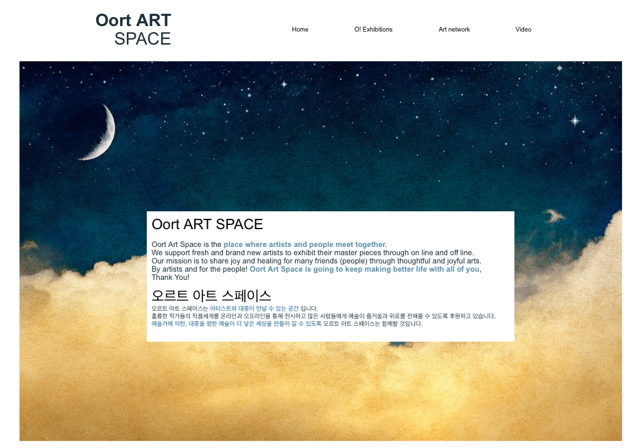Go to the O! Exhibitions page
Image resolution: width=642 pixels, height=448 pixels.
click(x=373, y=30)
